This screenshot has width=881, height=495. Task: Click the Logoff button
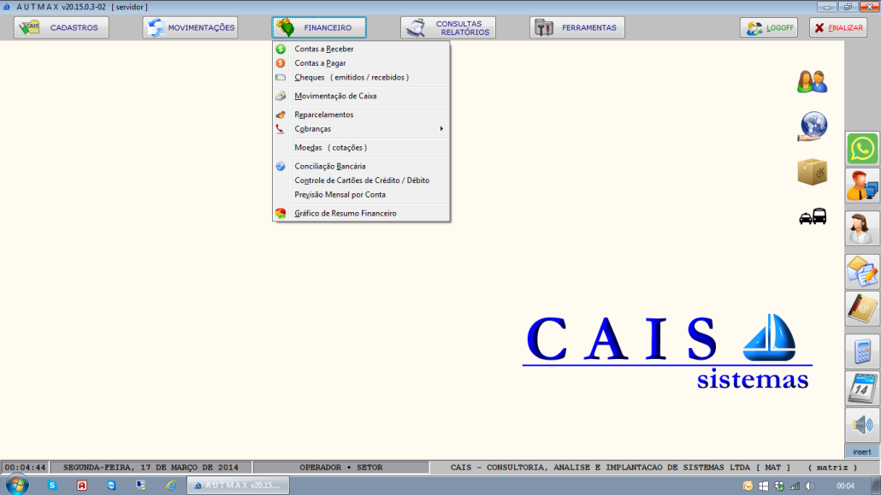(769, 27)
